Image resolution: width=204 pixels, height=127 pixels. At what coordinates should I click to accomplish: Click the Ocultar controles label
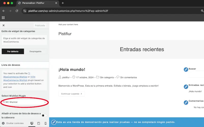(15, 123)
